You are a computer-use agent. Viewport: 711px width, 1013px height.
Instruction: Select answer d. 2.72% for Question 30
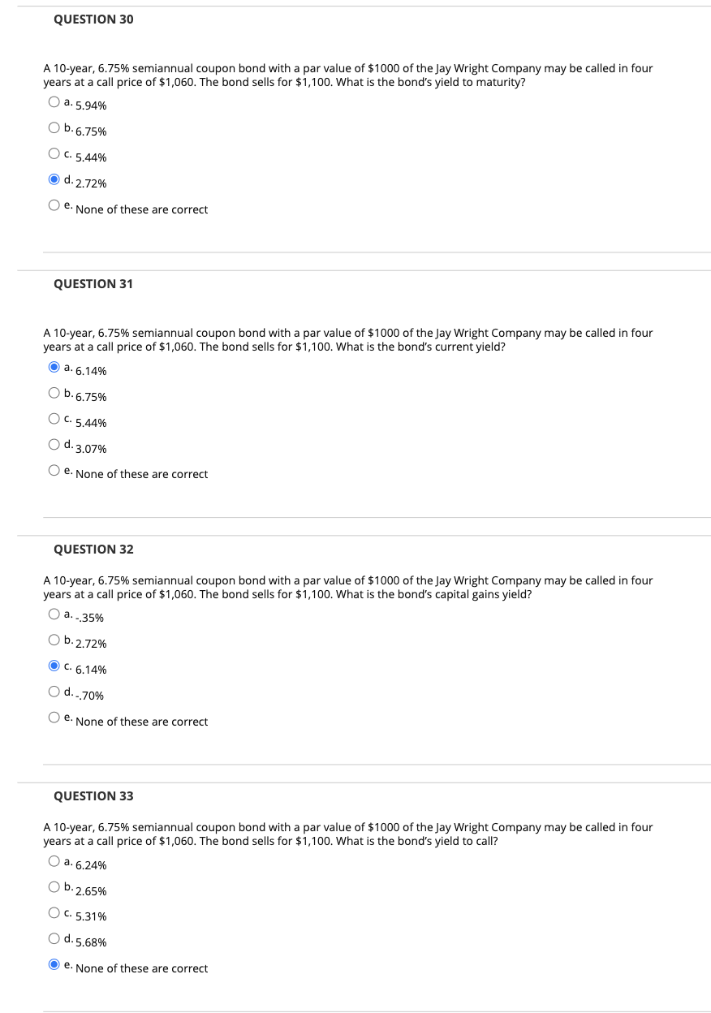pyautogui.click(x=54, y=179)
